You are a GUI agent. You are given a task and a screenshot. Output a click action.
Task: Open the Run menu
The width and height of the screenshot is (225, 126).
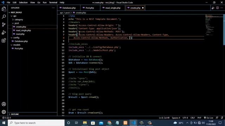(45, 2)
